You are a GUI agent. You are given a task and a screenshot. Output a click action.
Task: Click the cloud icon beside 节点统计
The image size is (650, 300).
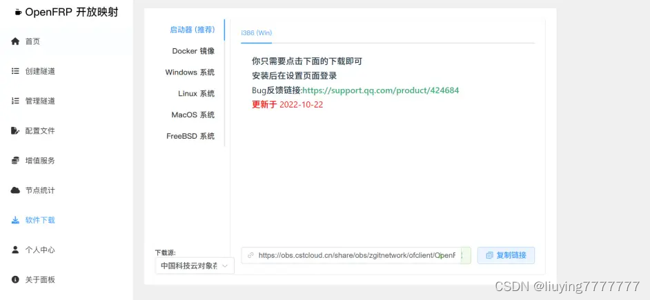15,190
